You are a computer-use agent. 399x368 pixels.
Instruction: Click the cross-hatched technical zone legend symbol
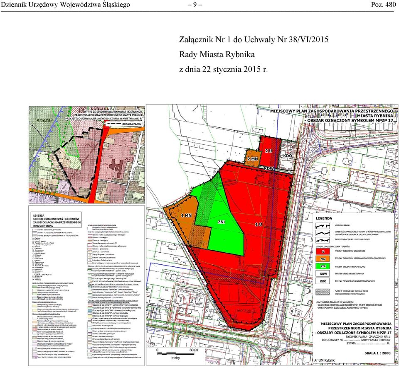pyautogui.click(x=323, y=292)
